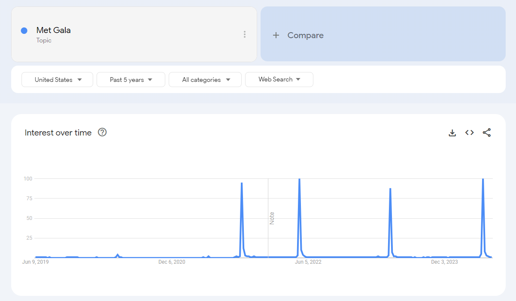This screenshot has width=516, height=301.
Task: Click the Jun 5, 2022 axis label
Action: (308, 262)
